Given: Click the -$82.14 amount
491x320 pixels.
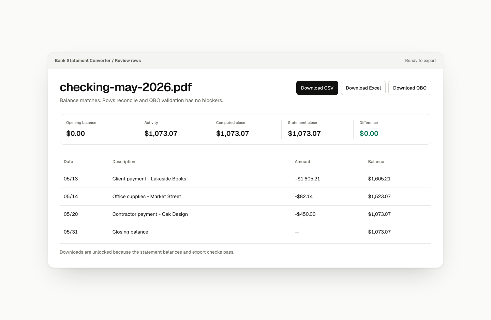Looking at the screenshot, I should [x=303, y=196].
